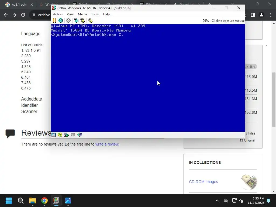Image resolution: width=276 pixels, height=207 pixels.
Task: Click the '4 files' badge on the page
Action: (x=251, y=67)
